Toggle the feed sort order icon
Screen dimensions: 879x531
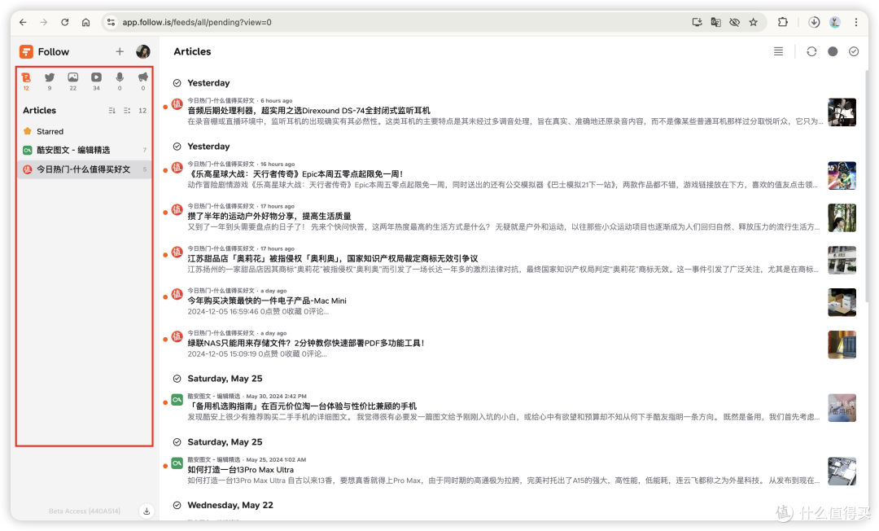pos(112,110)
